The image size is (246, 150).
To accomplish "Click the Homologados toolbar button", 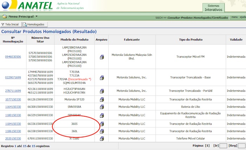I will (x=34, y=24).
